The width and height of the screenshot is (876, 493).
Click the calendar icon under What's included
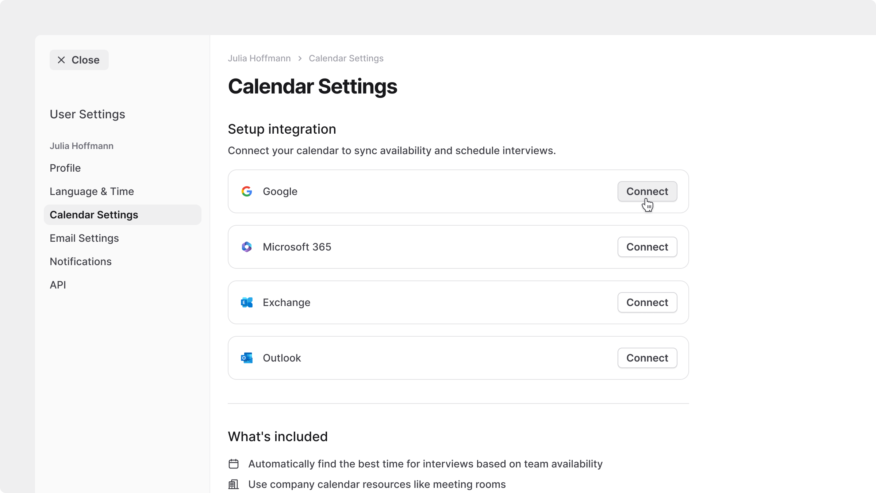234,464
